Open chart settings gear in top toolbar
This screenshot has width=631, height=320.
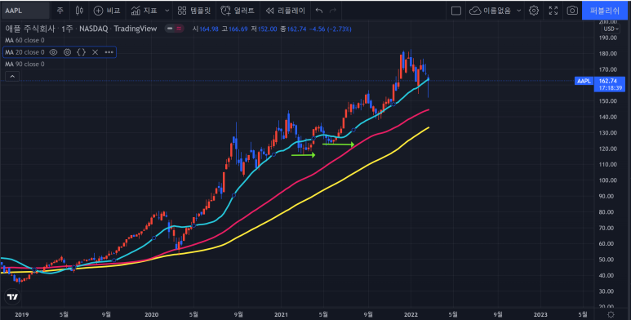pos(534,11)
